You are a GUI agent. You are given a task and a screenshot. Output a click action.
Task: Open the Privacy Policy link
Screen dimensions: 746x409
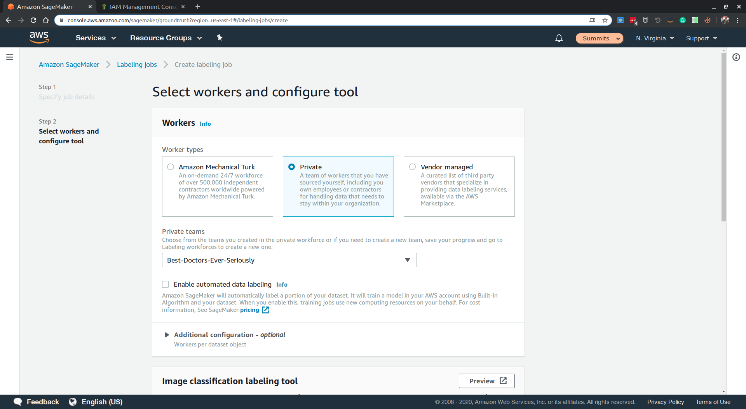click(665, 402)
